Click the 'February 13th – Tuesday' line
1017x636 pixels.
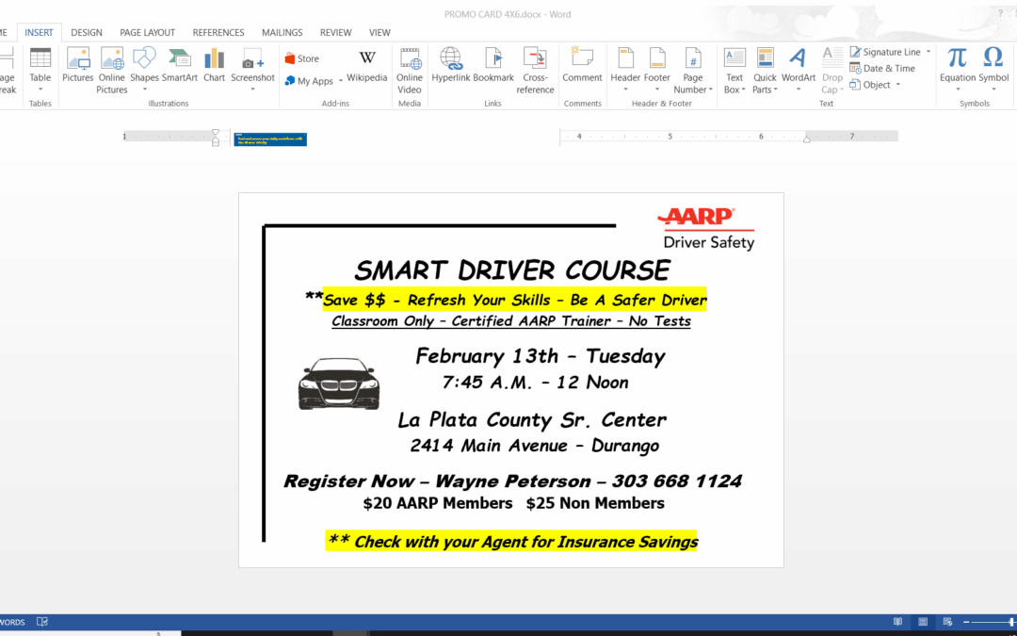541,356
